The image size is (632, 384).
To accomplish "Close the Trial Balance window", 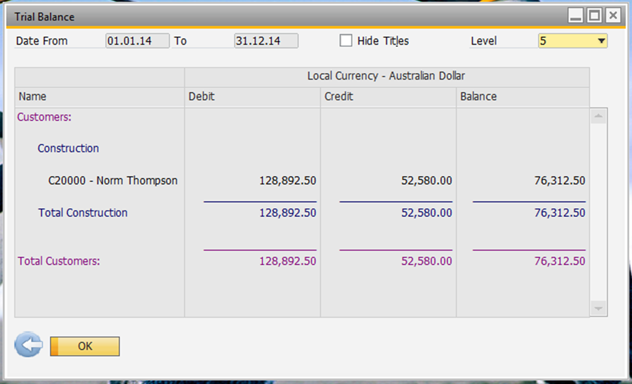I will pyautogui.click(x=612, y=15).
